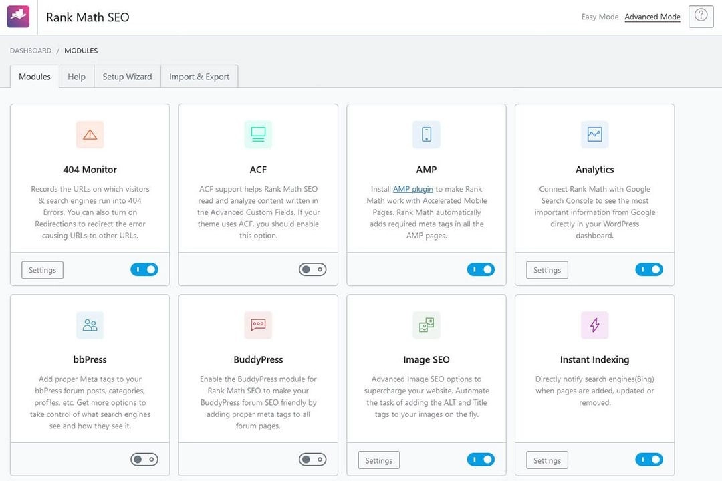Click the AMP mobile phone icon
Image resolution: width=722 pixels, height=481 pixels.
(427, 134)
